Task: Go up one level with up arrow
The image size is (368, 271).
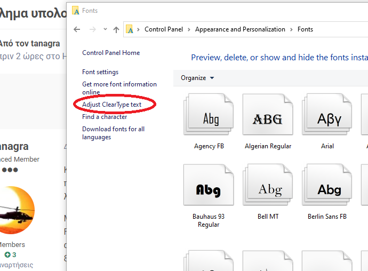Action: pyautogui.click(x=116, y=29)
